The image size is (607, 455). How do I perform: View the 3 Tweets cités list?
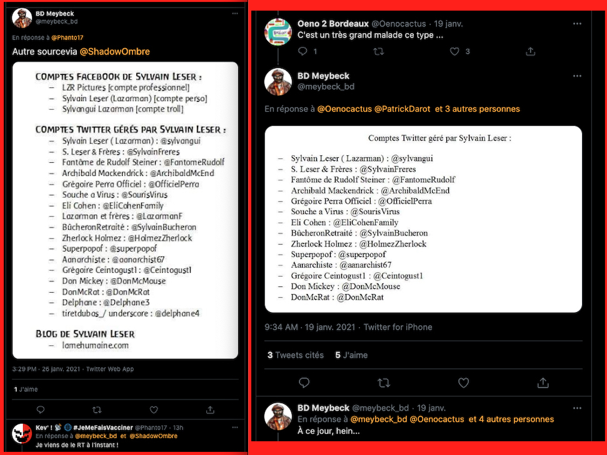[x=296, y=355]
